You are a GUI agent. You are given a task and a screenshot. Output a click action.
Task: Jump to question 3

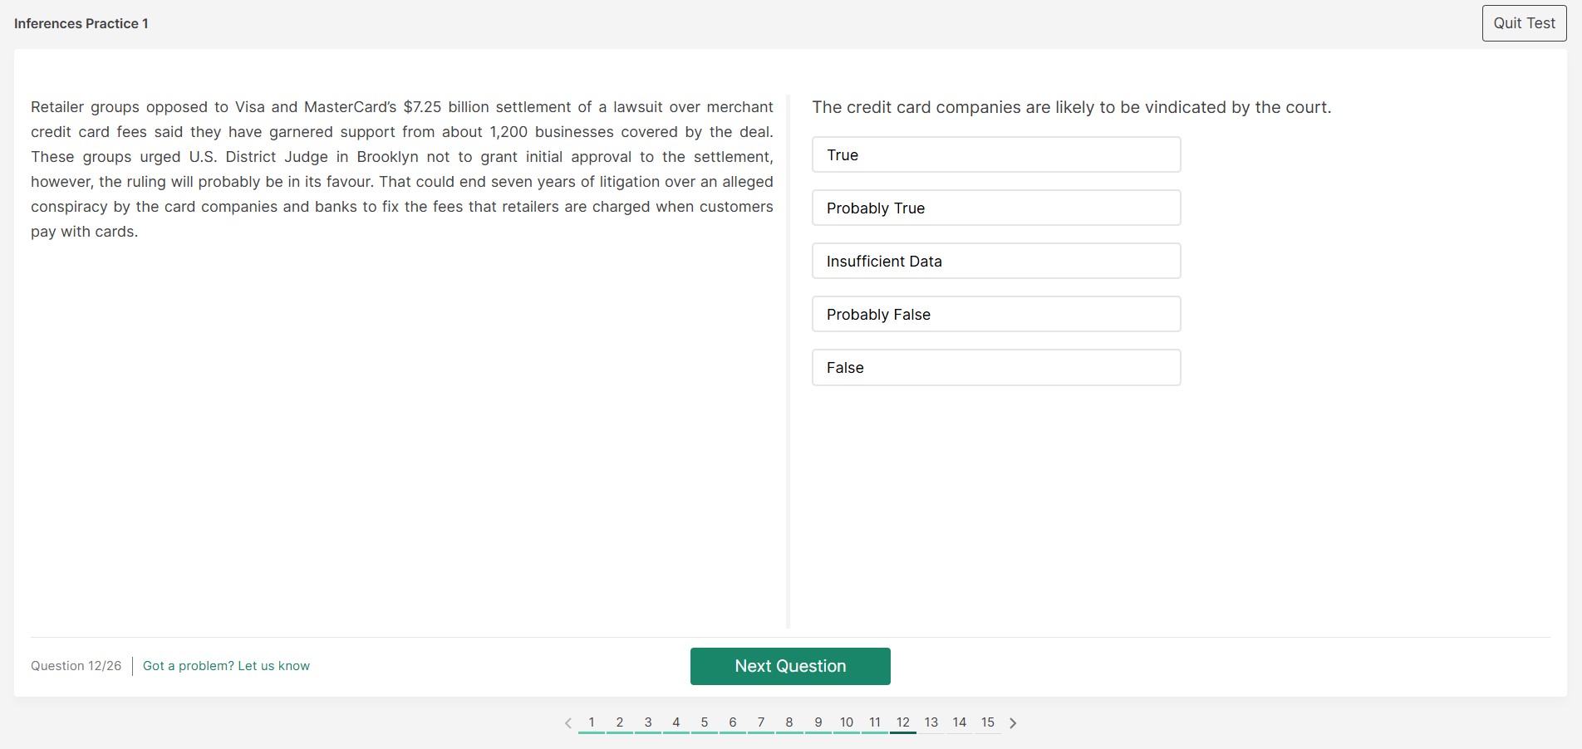point(648,722)
